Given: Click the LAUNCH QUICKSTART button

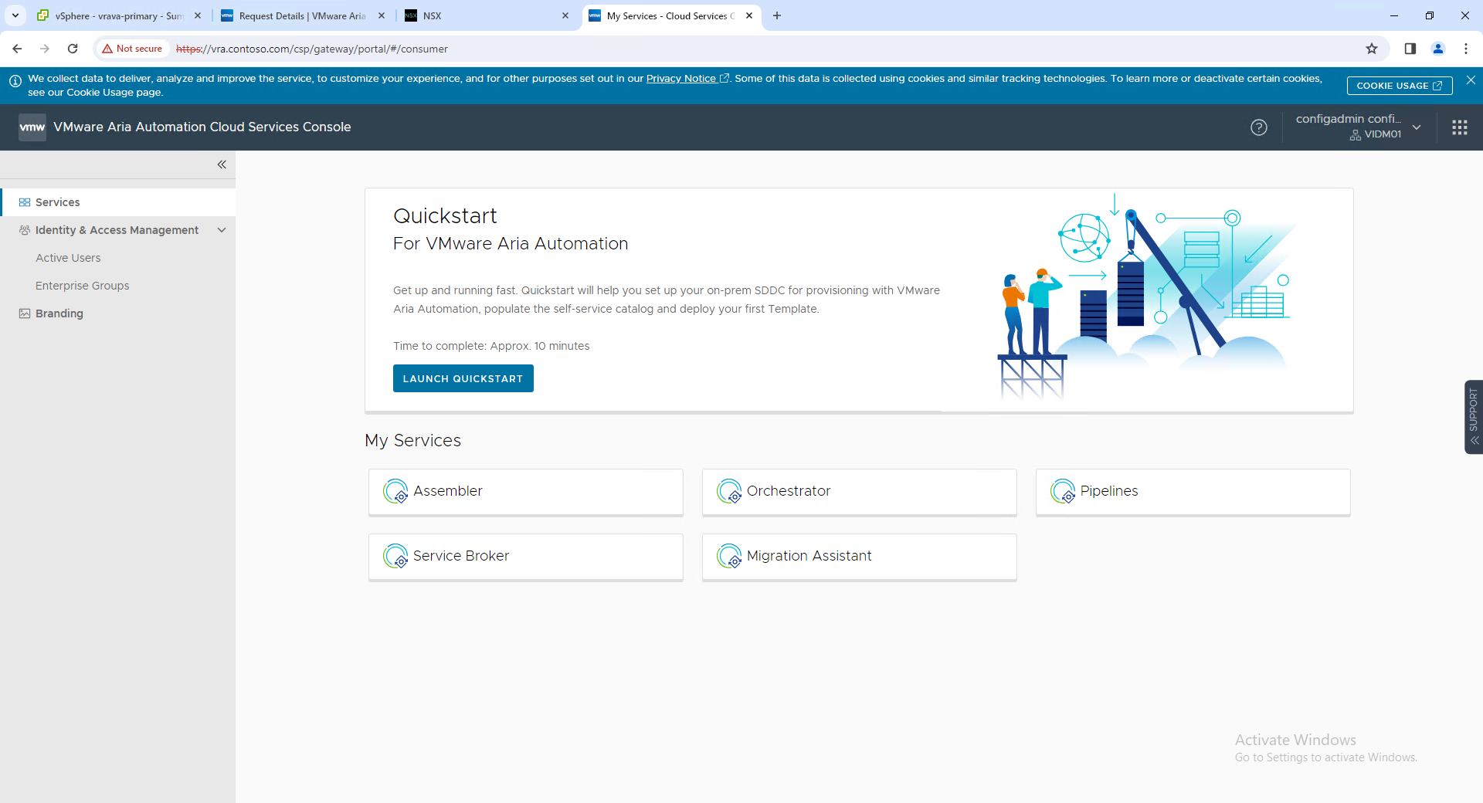Looking at the screenshot, I should (463, 378).
